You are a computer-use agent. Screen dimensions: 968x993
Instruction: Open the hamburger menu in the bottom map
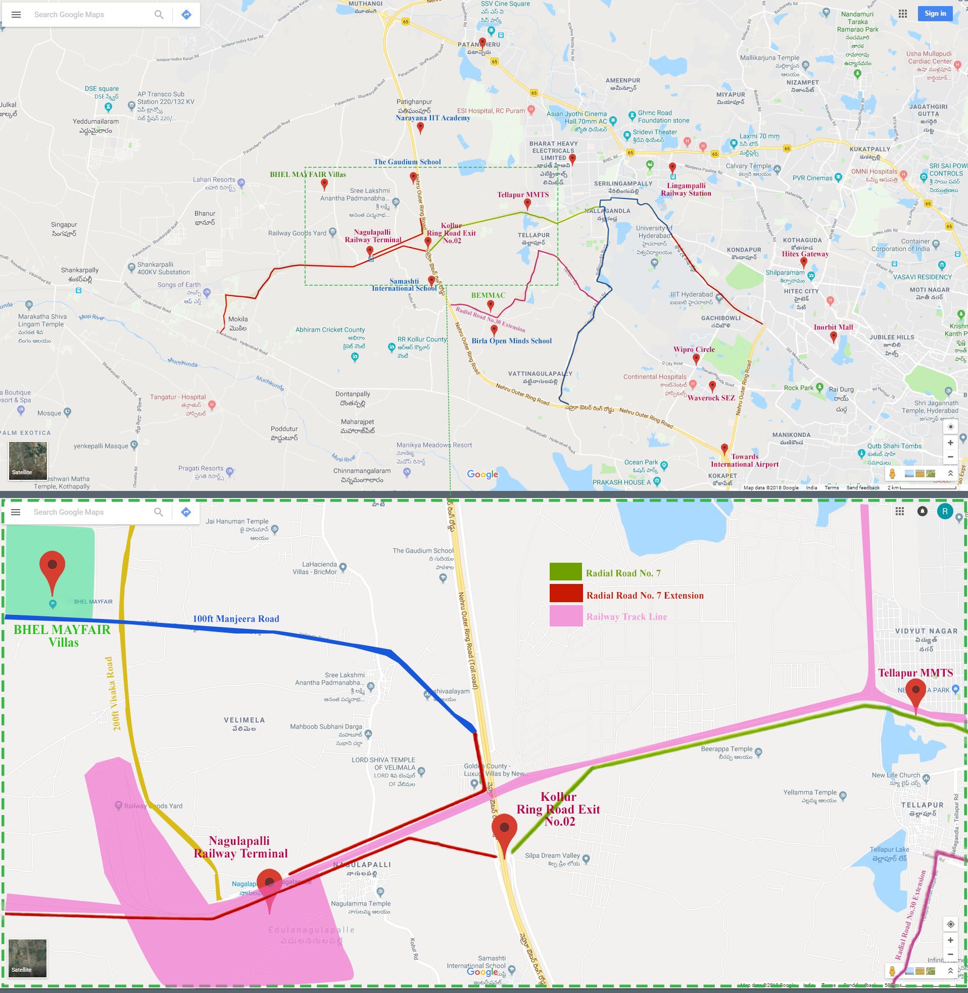click(x=16, y=512)
